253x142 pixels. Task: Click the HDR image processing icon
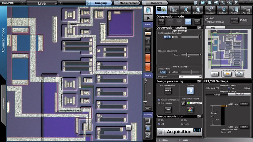pos(168,109)
